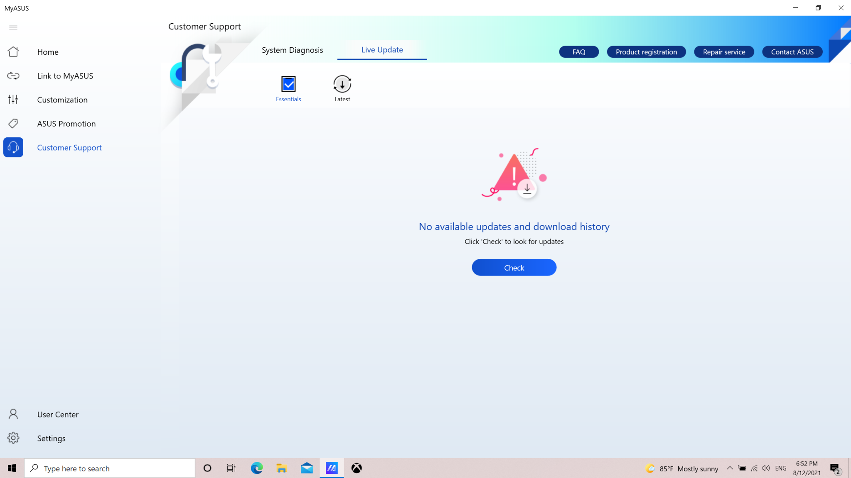Open Settings label in sidebar

click(51, 439)
